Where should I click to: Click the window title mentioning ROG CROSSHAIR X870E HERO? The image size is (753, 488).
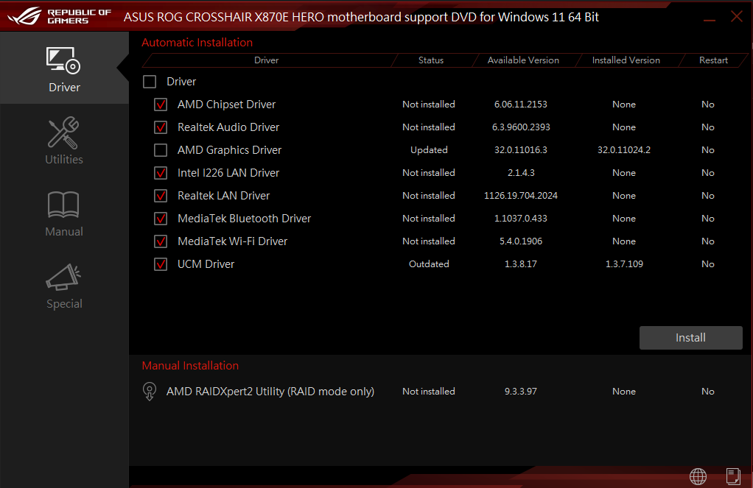click(x=361, y=17)
